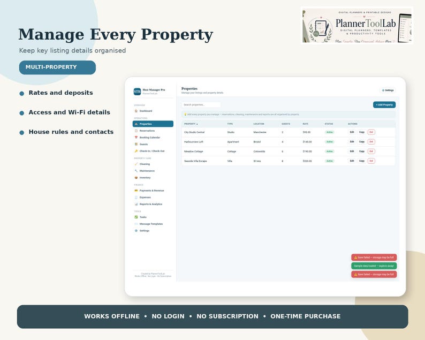Click the Inventory box icon
The width and height of the screenshot is (425, 340).
(x=136, y=178)
